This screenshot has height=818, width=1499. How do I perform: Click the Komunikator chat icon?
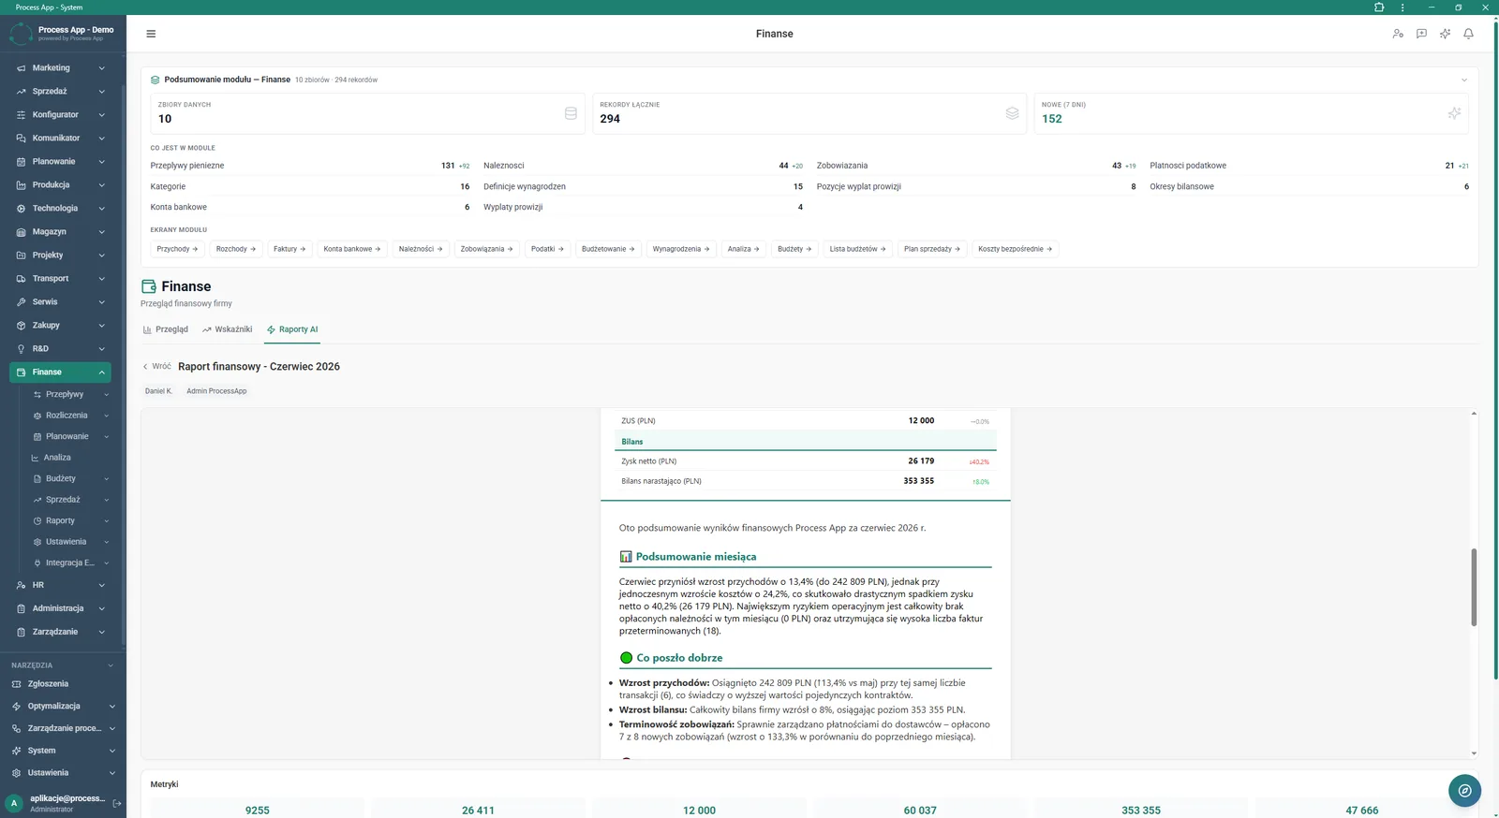21,139
